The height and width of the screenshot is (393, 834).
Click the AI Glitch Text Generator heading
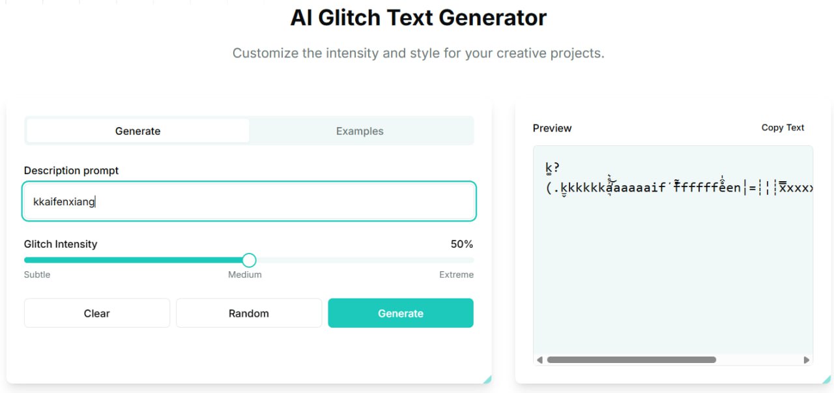(418, 18)
